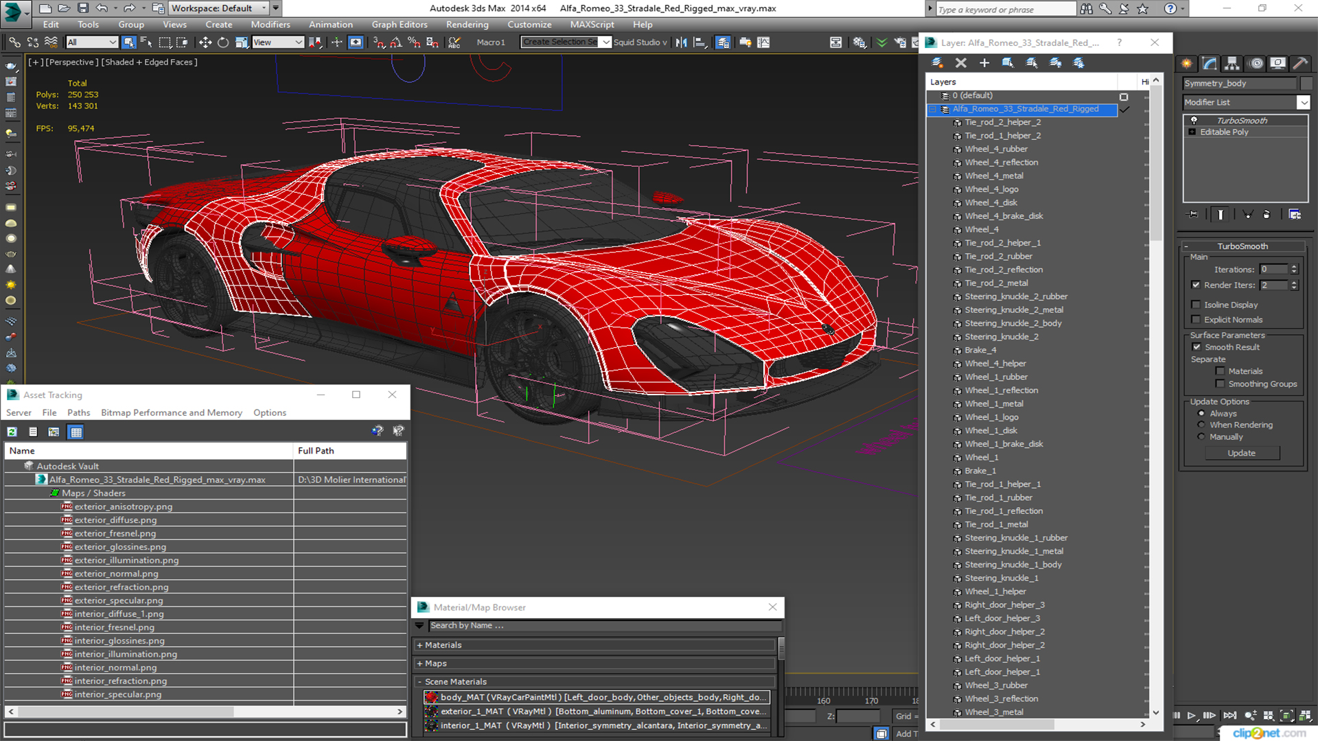The image size is (1318, 741).
Task: Select the Always update radio button
Action: point(1201,413)
